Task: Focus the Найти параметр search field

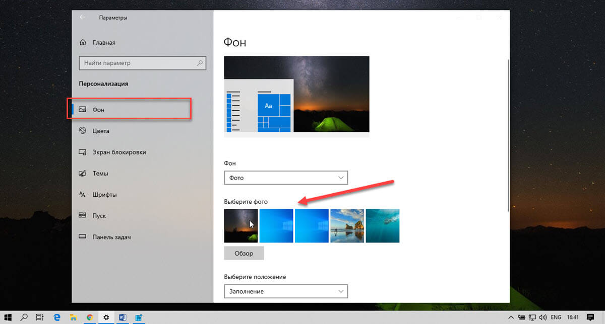Action: pos(142,63)
